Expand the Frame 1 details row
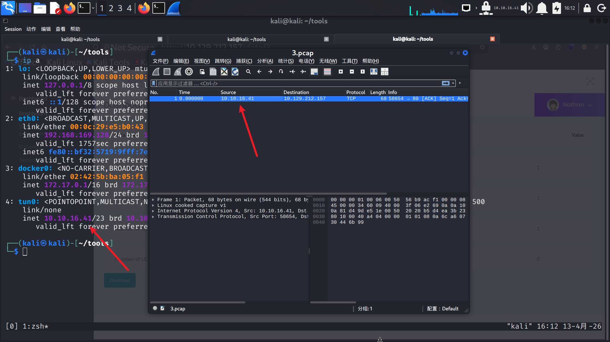 [x=153, y=200]
